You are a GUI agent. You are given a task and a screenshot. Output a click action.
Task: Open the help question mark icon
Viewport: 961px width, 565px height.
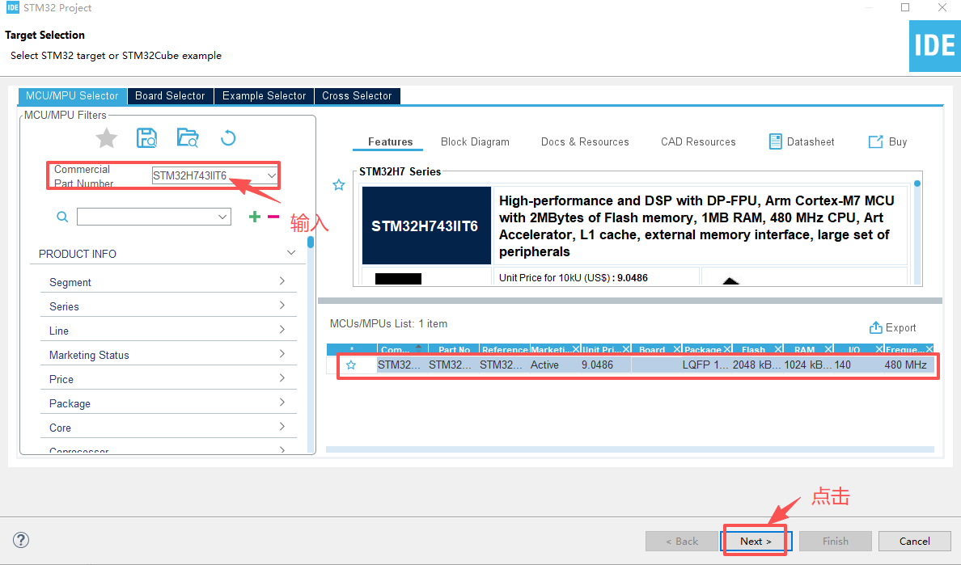pos(21,540)
